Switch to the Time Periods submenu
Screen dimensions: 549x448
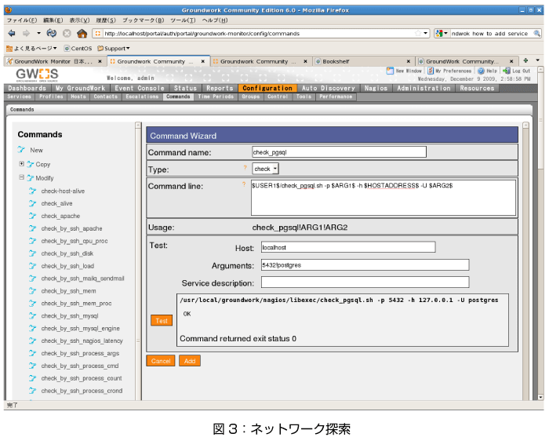[216, 97]
